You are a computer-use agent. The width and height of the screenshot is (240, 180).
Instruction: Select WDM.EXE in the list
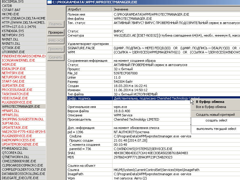point(9,64)
